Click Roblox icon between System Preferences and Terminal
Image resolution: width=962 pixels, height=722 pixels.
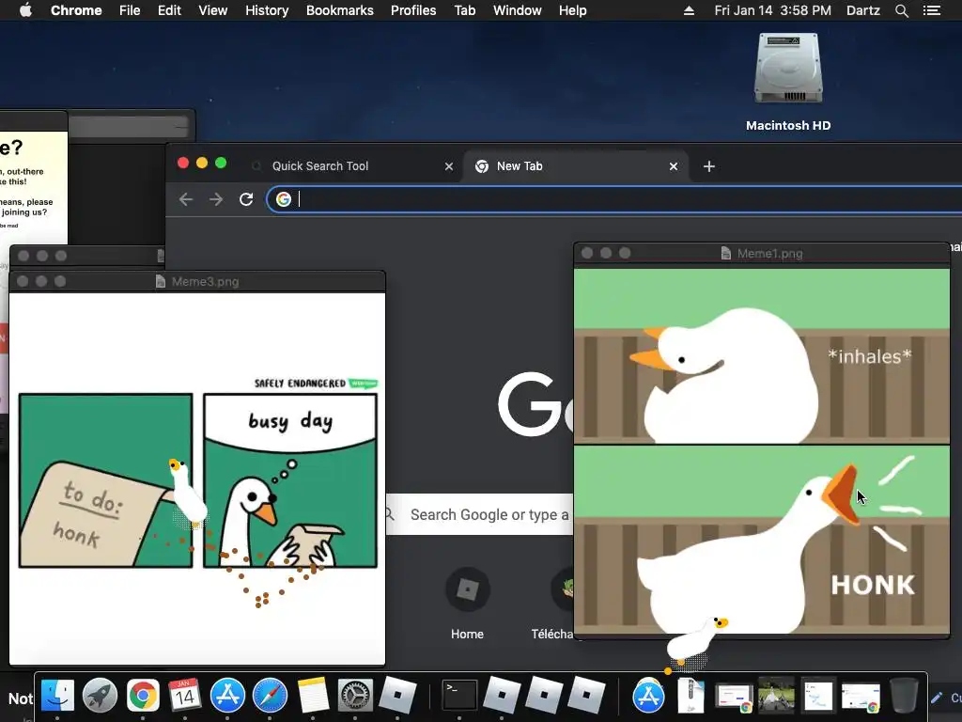click(x=397, y=696)
